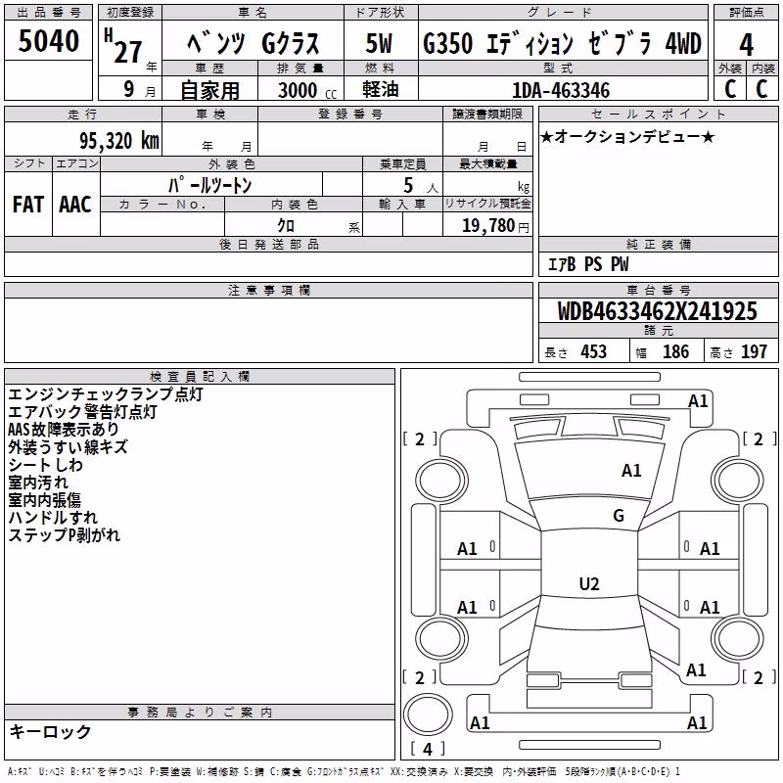Click U2 dent mark on roof
The width and height of the screenshot is (783, 783).
589,583
